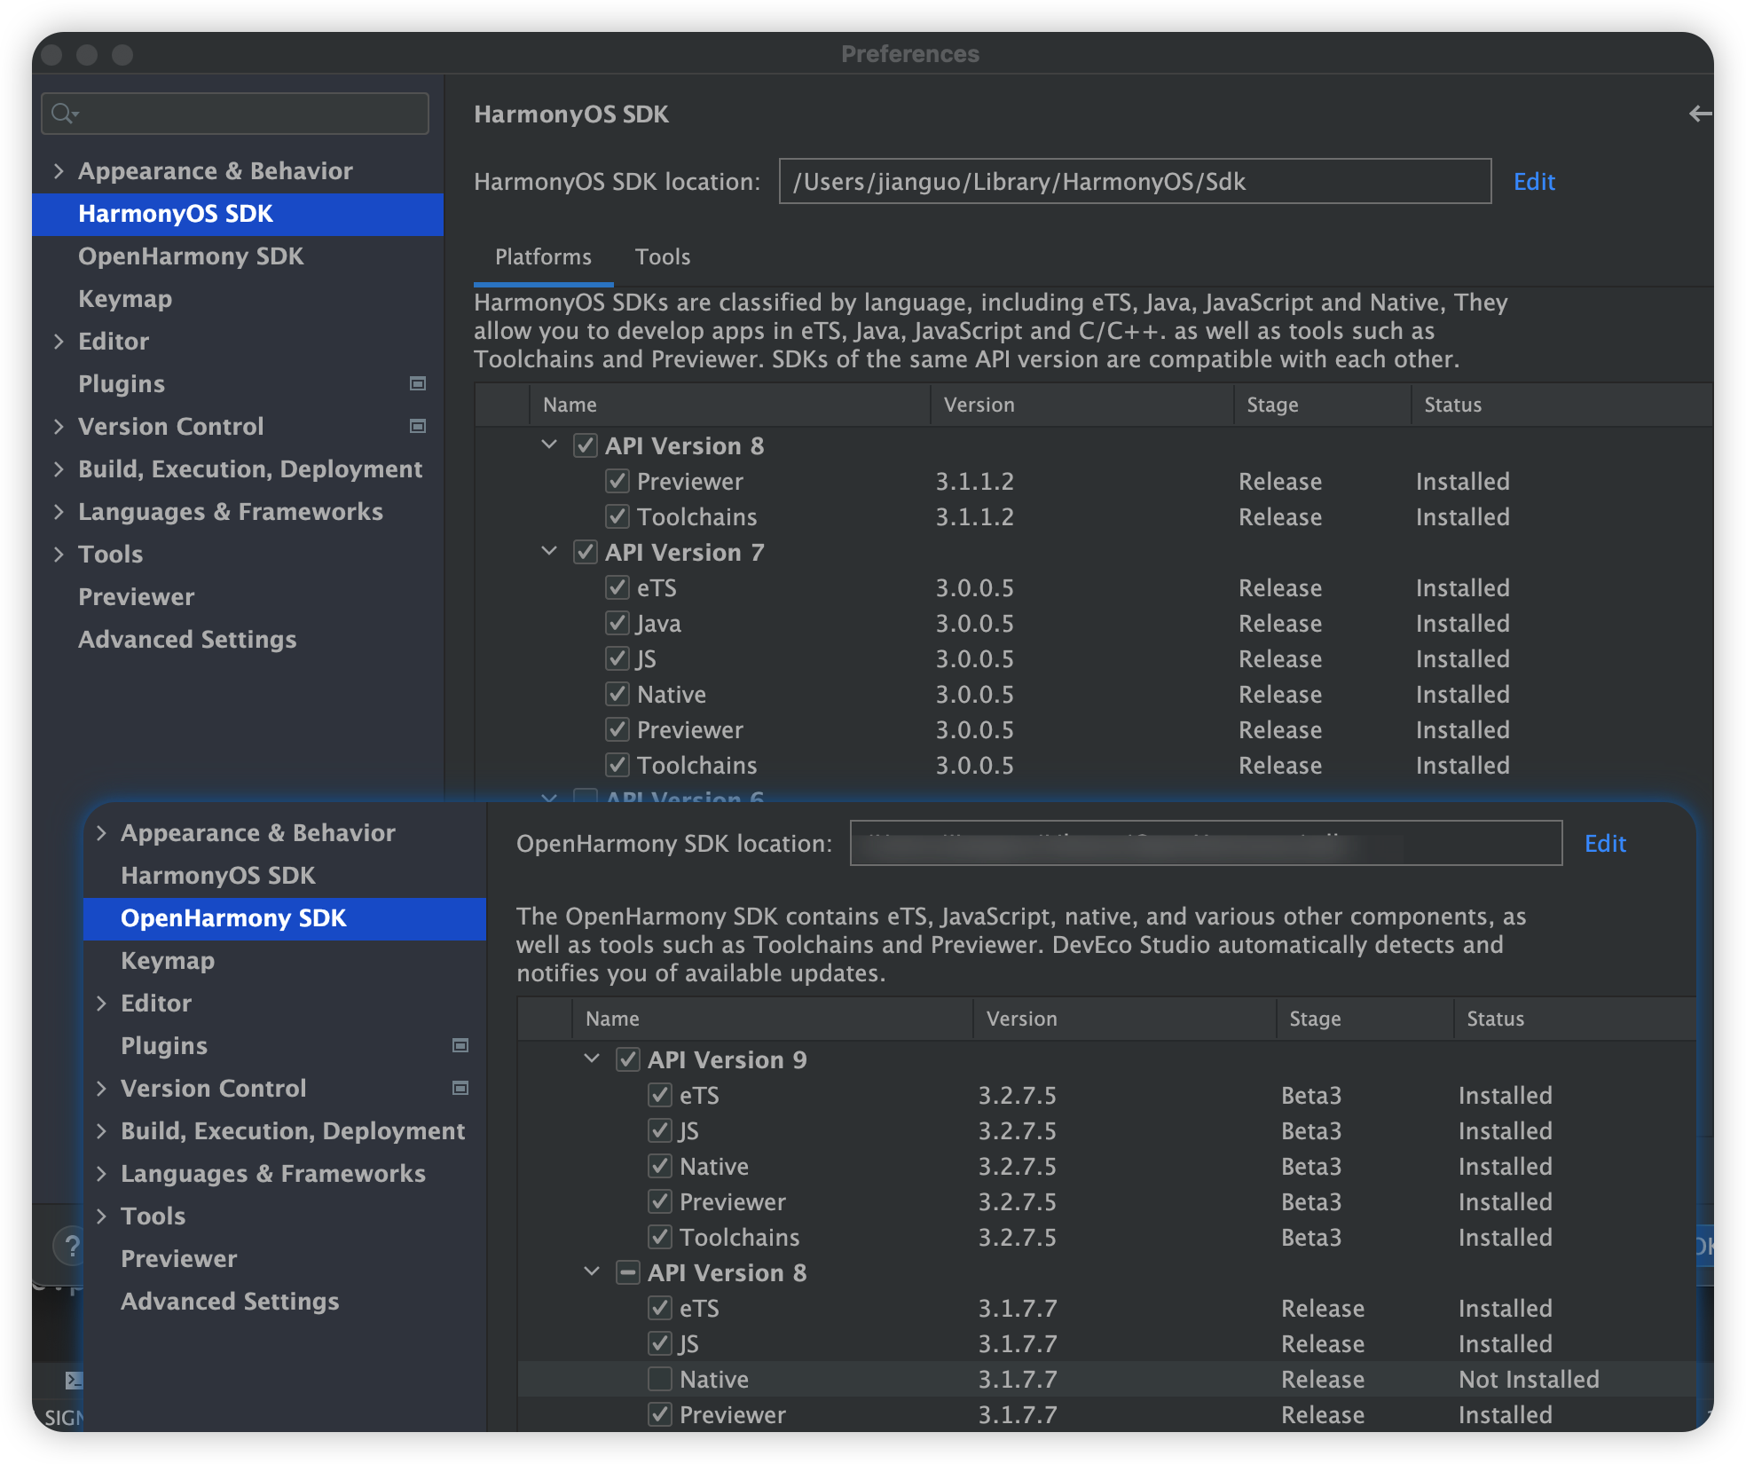Screen dimensions: 1746x1464
Task: Expand Languages & Frameworks in upper sidebar
Action: [59, 511]
